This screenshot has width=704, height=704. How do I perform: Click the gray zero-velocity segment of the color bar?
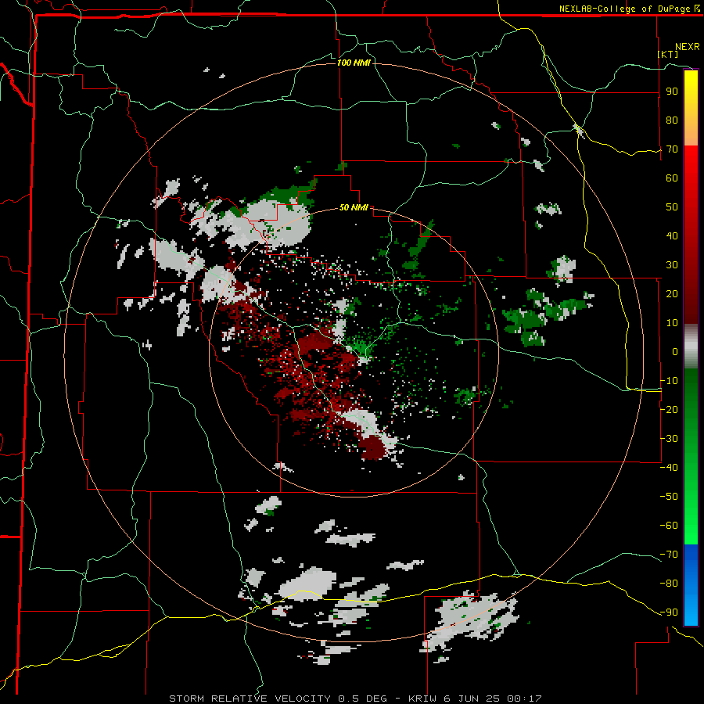pyautogui.click(x=691, y=347)
